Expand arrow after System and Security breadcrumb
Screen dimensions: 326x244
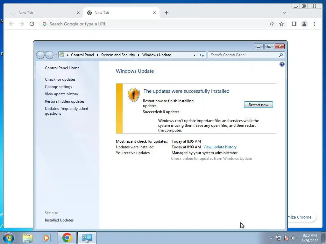pos(139,55)
